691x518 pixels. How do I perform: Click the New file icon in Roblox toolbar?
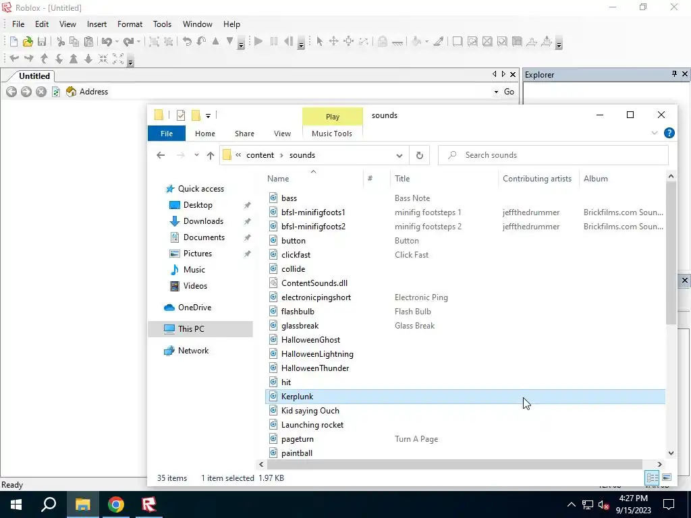[x=13, y=41]
